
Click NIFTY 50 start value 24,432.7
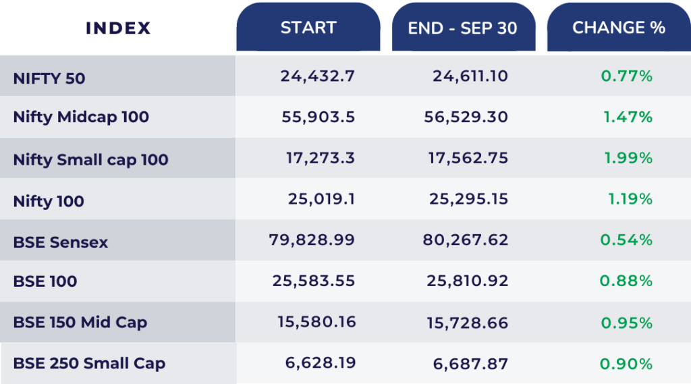pyautogui.click(x=317, y=76)
